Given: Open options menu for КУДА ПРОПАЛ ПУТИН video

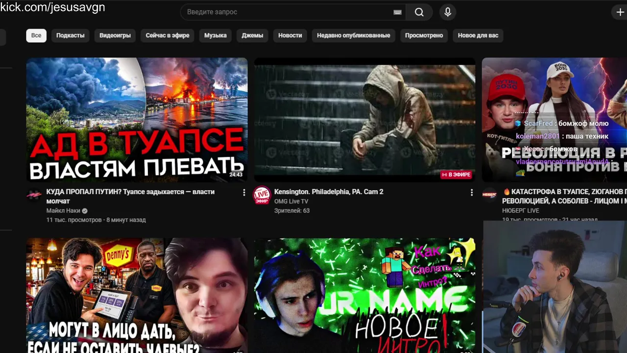Looking at the screenshot, I should (x=244, y=193).
